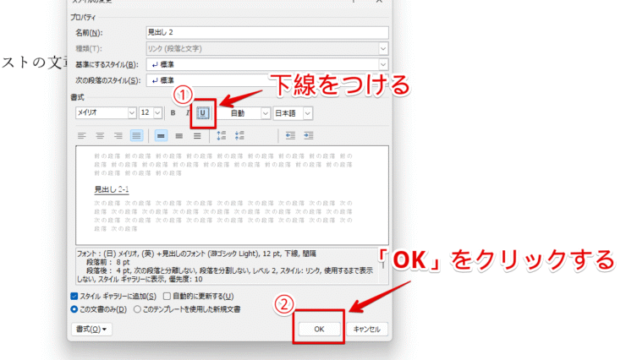Toggle the underline U button
626x360 pixels.
[x=202, y=113]
